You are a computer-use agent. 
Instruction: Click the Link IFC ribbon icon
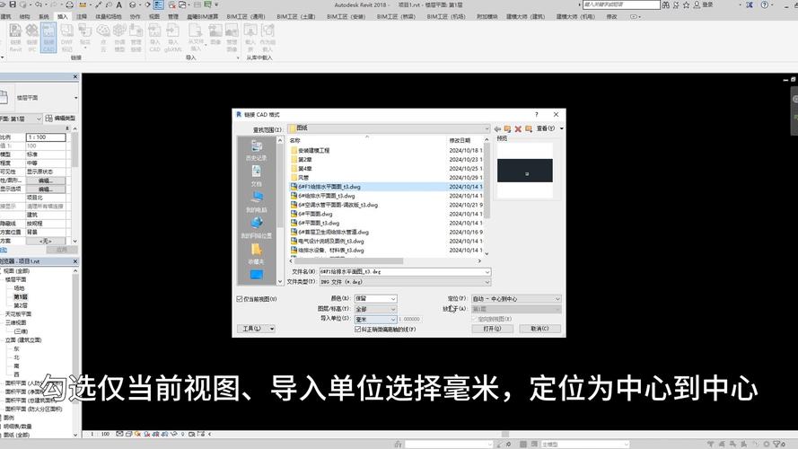click(32, 37)
